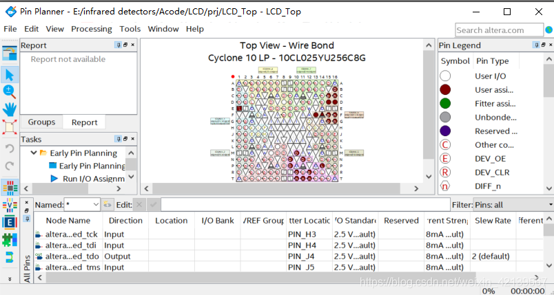Select the altera...ed_tdo pin row
The height and width of the screenshot is (295, 554).
289,256
